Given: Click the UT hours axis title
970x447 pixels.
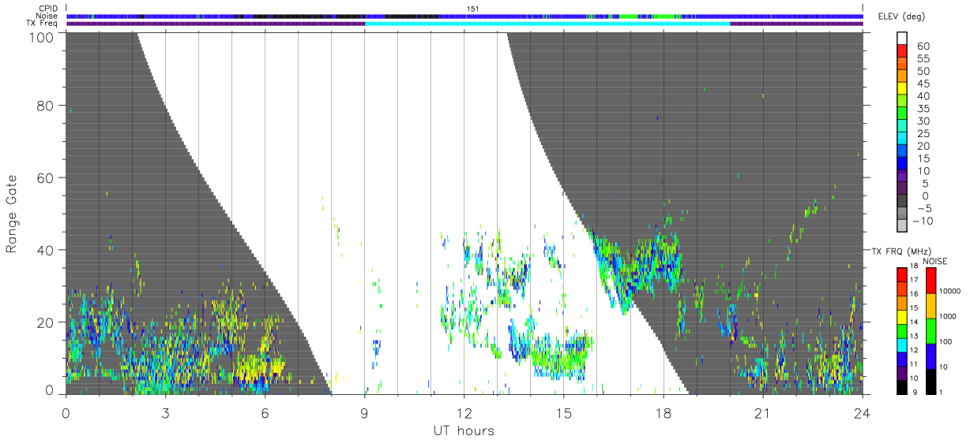Looking at the screenshot, I should tap(464, 430).
